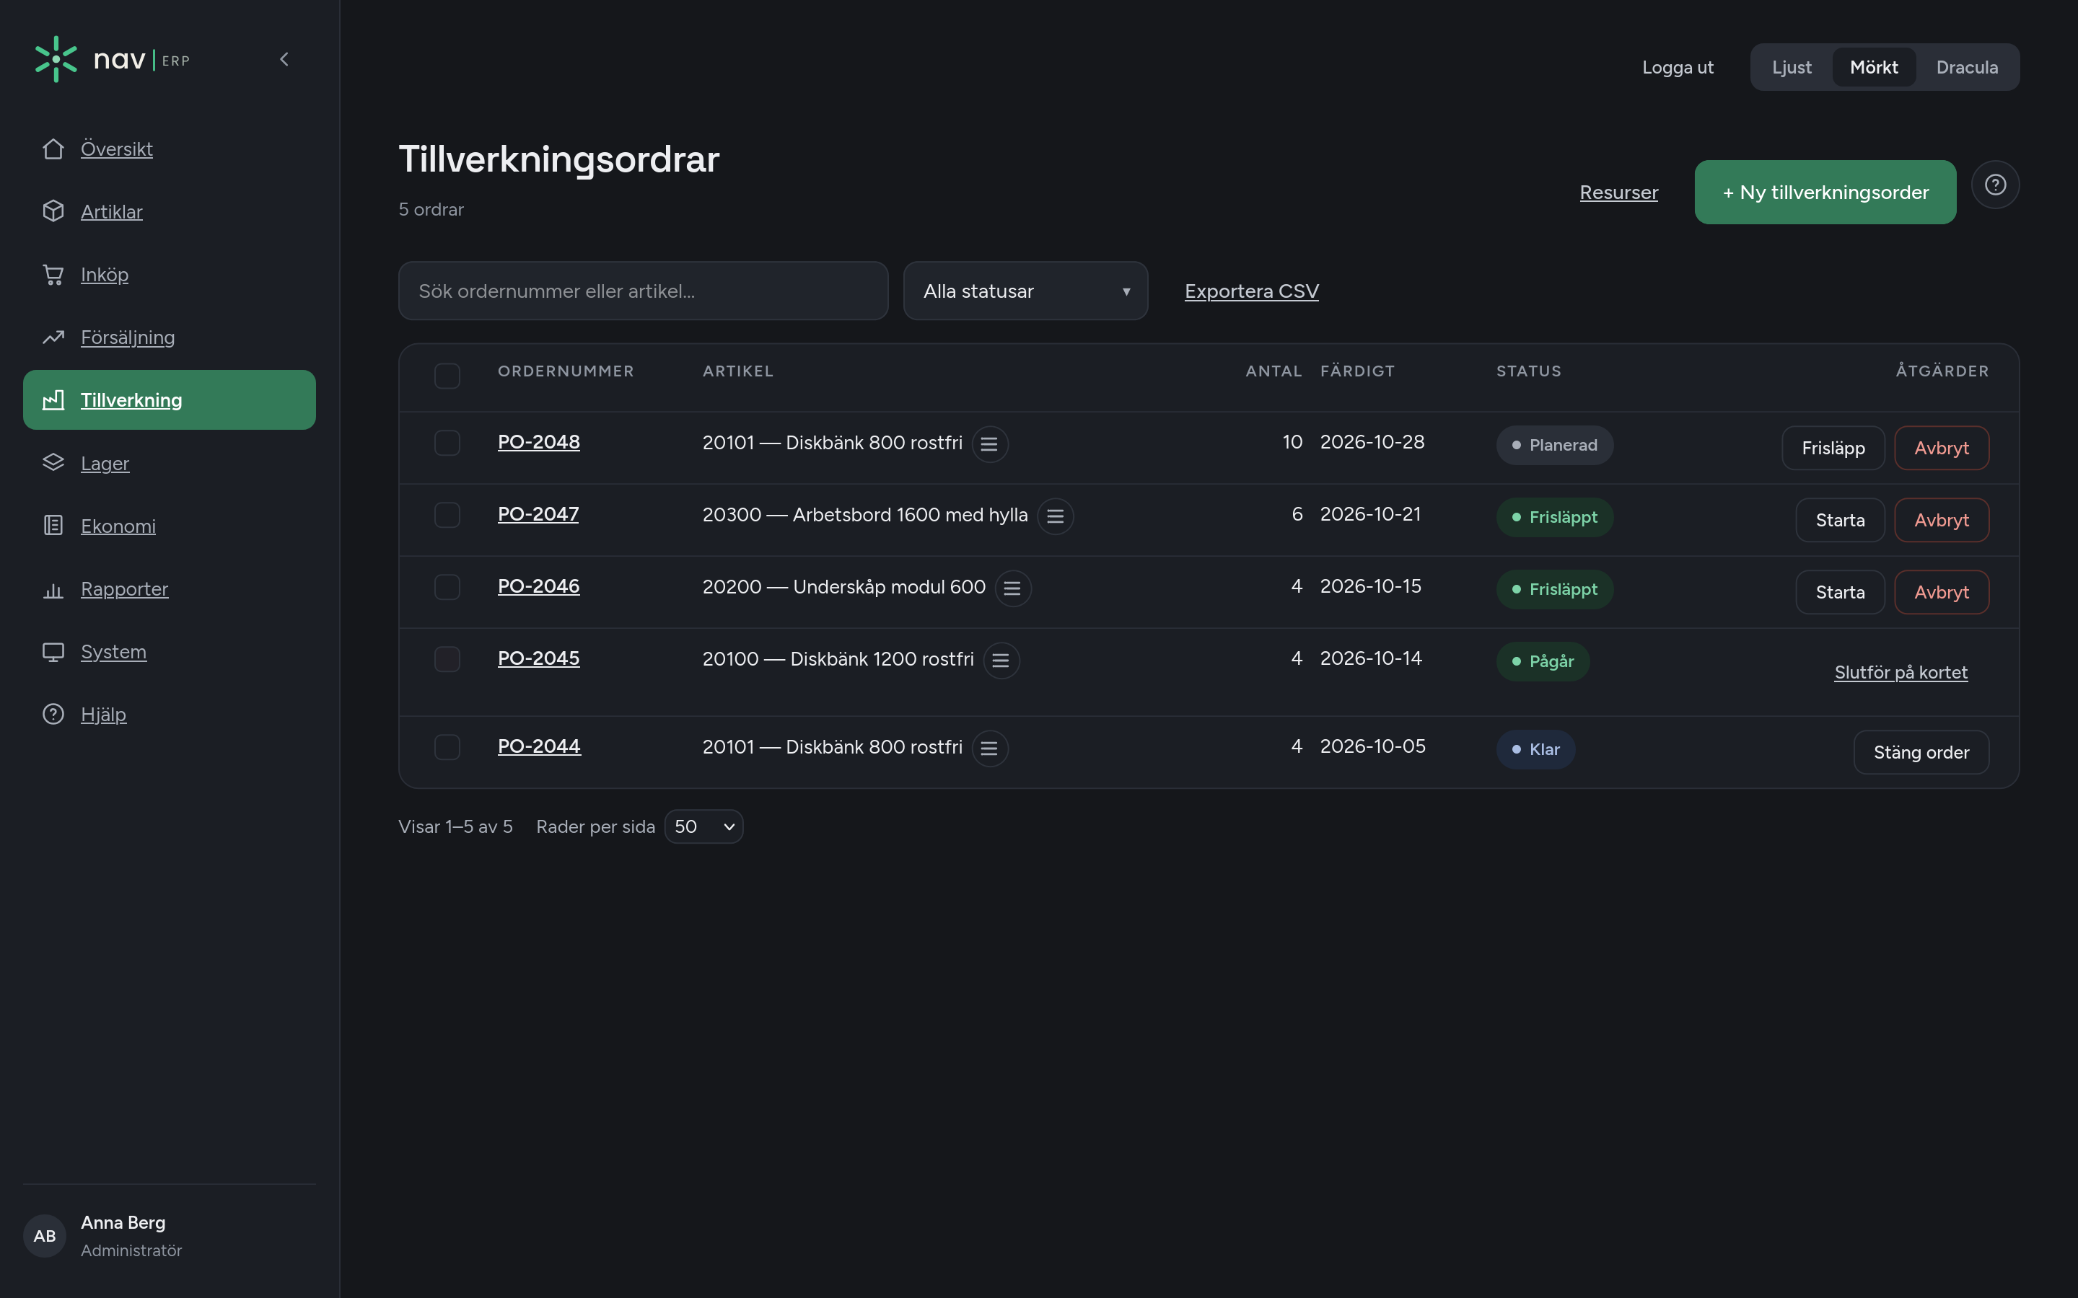This screenshot has width=2078, height=1298.
Task: Open the row menu icon for Underskåp modul 600
Action: [x=1012, y=588]
